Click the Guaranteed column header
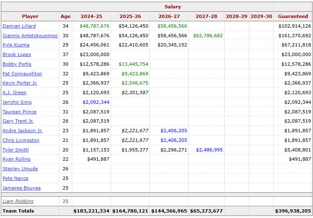Screen dimensions: 313x218 [x=293, y=16]
